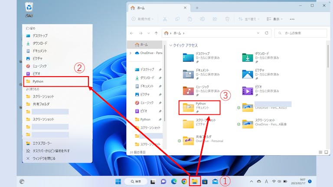Add a new Explorer tab
This screenshot has width=333, height=187.
(x=197, y=8)
